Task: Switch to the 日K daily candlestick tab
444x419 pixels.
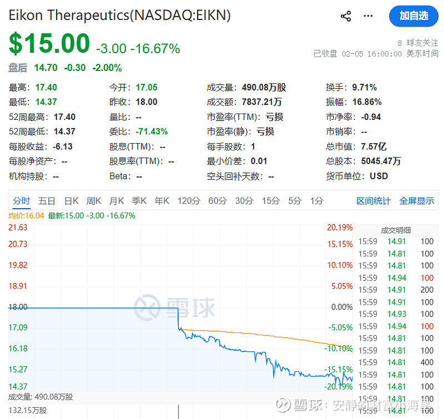Action: click(x=71, y=201)
